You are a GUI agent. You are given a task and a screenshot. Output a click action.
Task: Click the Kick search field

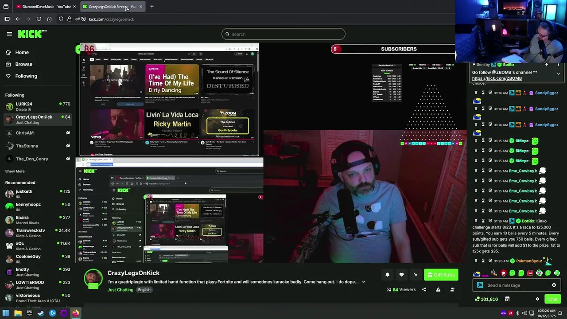(x=283, y=34)
